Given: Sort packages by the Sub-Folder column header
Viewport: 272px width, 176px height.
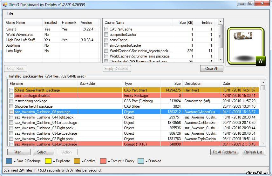Looking at the screenshot, I should coord(100,84).
